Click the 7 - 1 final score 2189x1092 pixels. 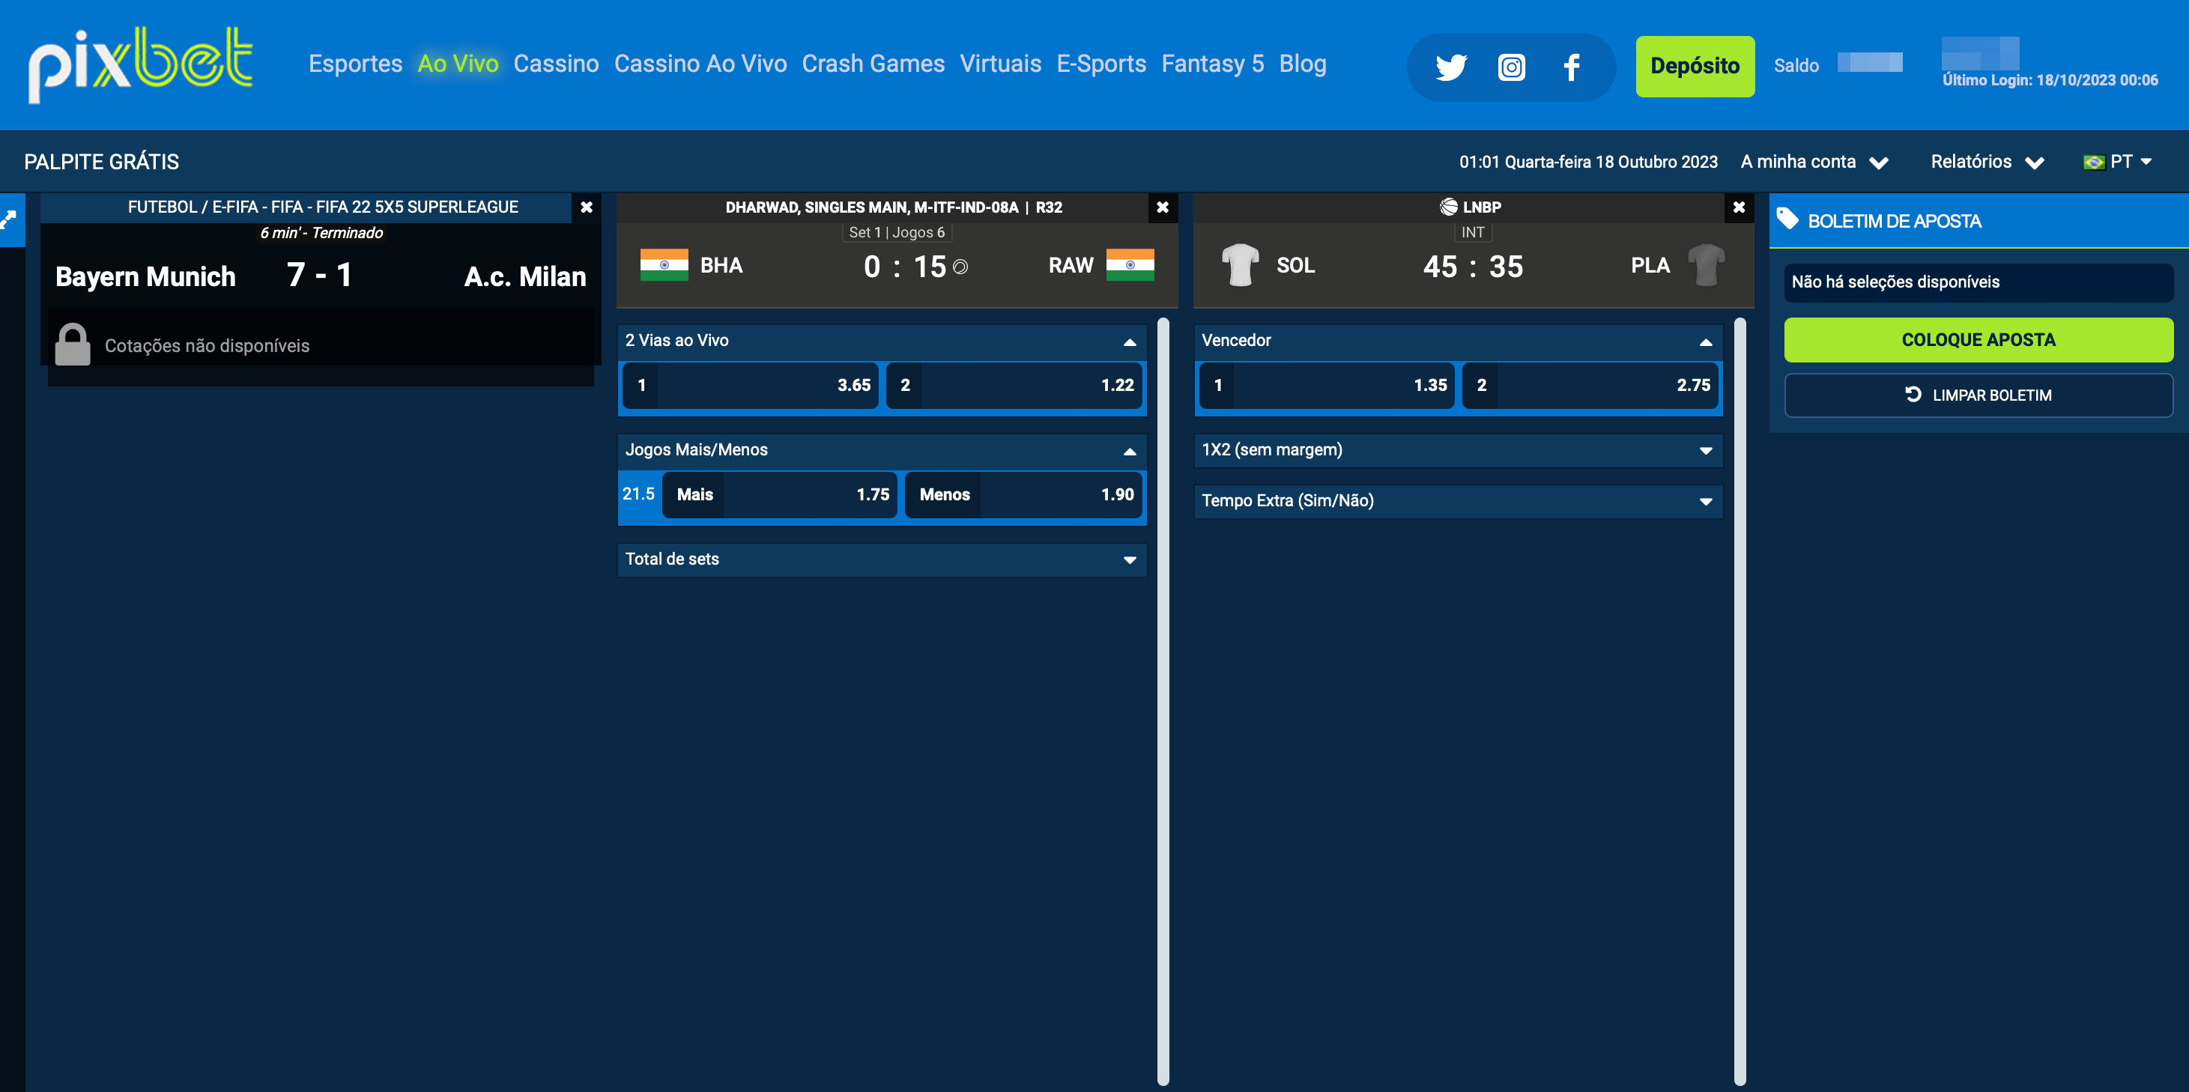coord(318,274)
